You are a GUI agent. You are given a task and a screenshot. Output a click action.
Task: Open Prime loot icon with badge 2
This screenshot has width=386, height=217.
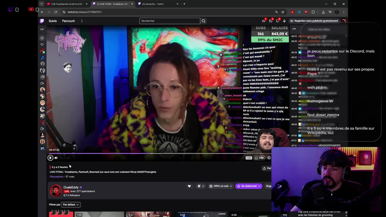pos(264,20)
